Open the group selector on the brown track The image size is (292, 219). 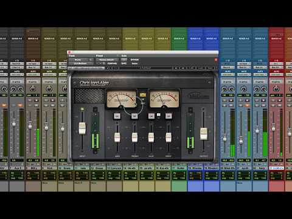(x=33, y=82)
